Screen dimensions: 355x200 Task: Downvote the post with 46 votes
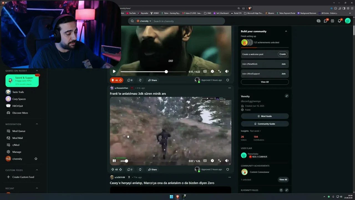point(120,80)
